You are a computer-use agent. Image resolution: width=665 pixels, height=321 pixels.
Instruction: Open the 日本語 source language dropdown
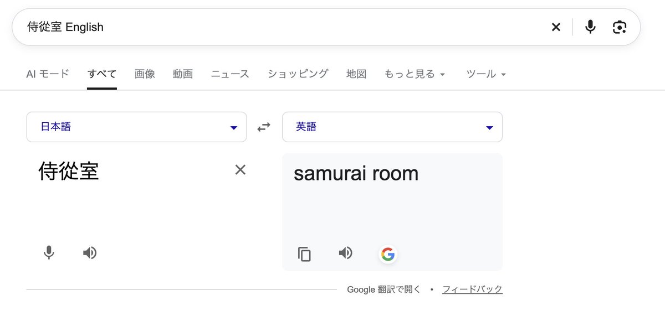coord(136,127)
